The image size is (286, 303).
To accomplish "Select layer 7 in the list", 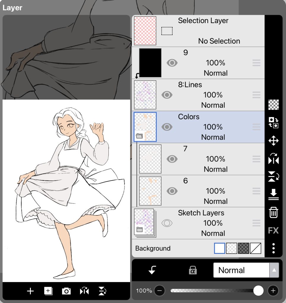I will [213, 159].
